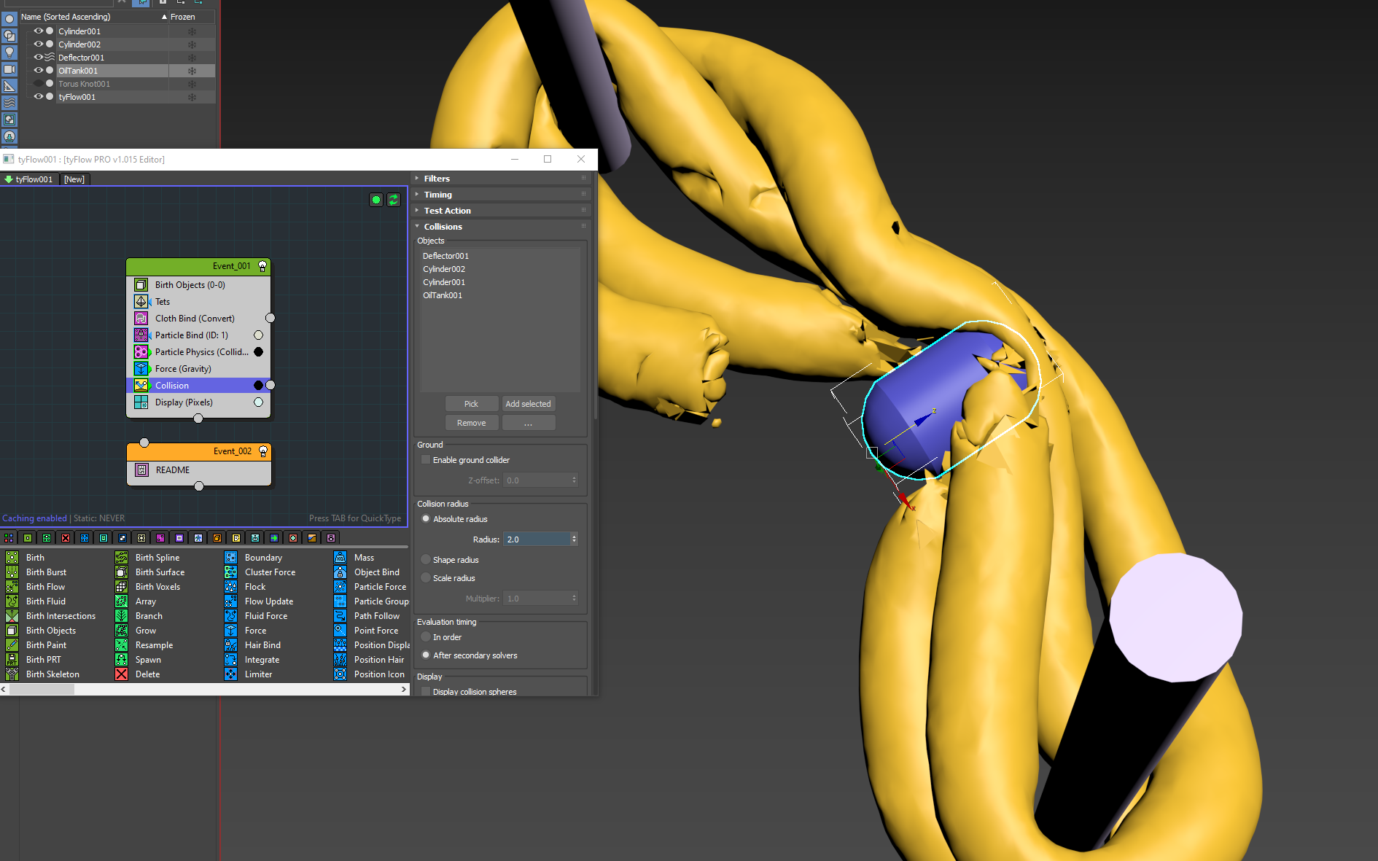Click the Pick button for collision objects
Viewport: 1378px width, 861px height.
(x=471, y=403)
